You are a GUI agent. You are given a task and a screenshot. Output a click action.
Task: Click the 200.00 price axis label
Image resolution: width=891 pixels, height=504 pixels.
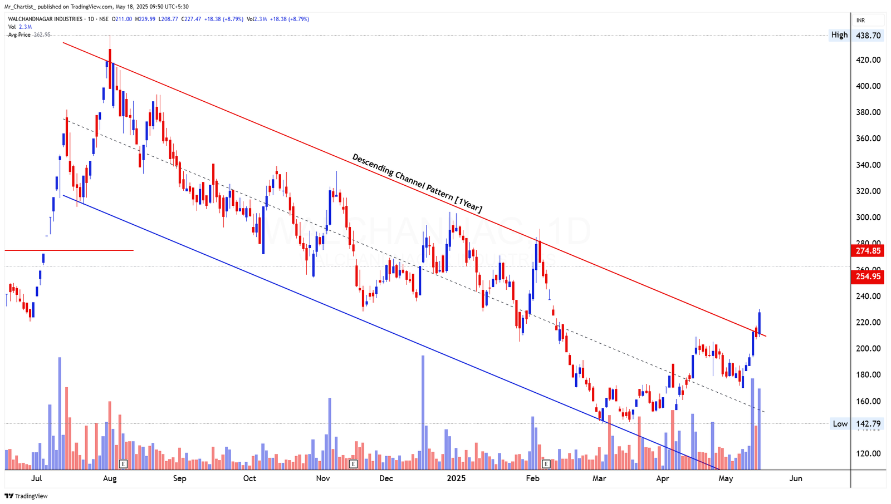[868, 349]
